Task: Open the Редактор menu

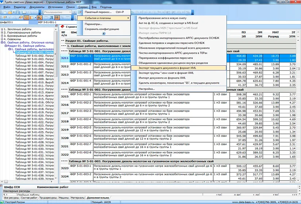Action: tap(20, 7)
